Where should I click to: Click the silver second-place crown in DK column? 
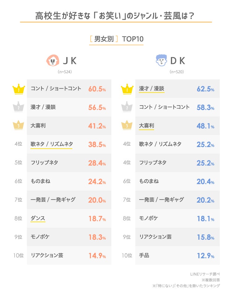coord(127,107)
